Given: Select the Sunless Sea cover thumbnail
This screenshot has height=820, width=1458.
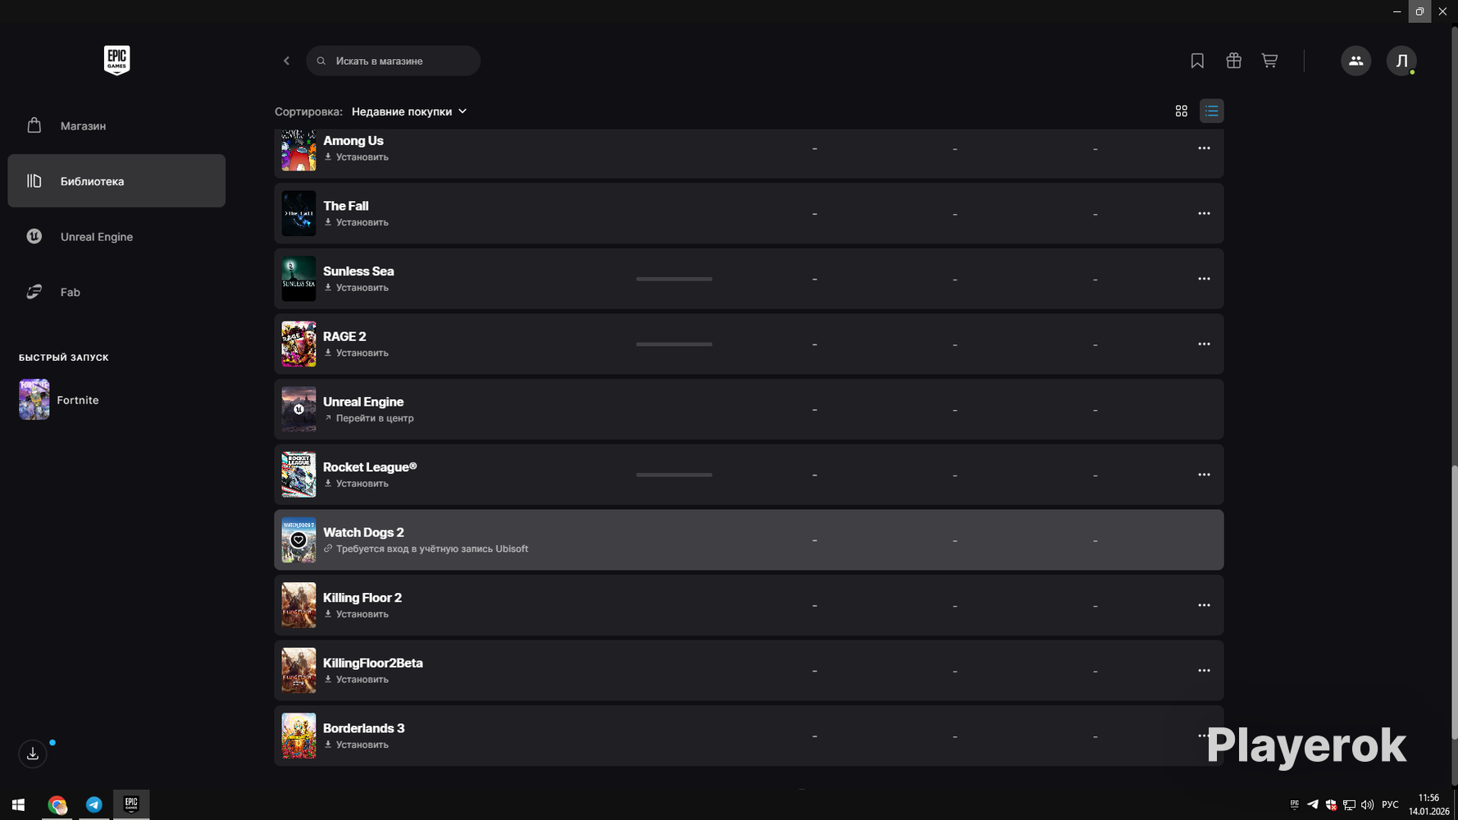Looking at the screenshot, I should click(298, 279).
